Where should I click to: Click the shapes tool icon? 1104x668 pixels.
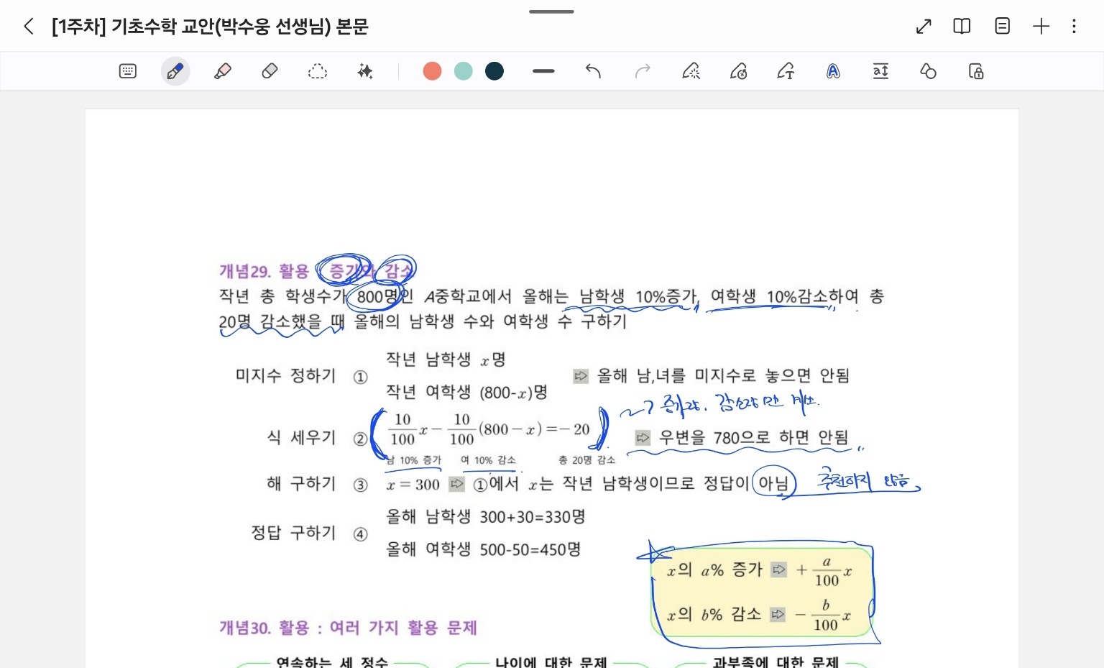(x=928, y=71)
